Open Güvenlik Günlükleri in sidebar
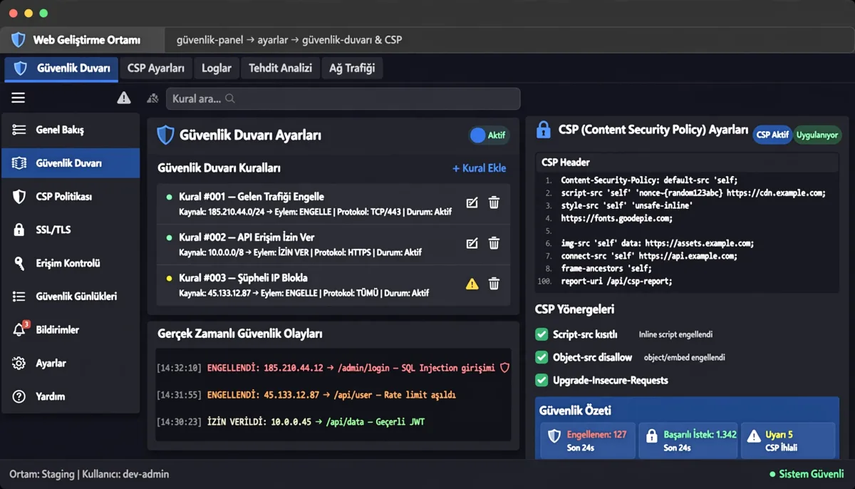This screenshot has width=855, height=489. tap(71, 296)
